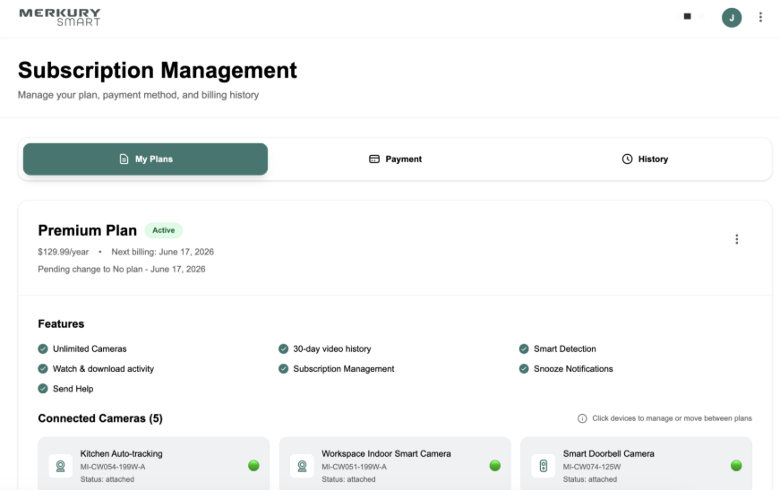780x490 pixels.
Task: Click the Smart Detection checkmark icon
Action: (x=524, y=348)
